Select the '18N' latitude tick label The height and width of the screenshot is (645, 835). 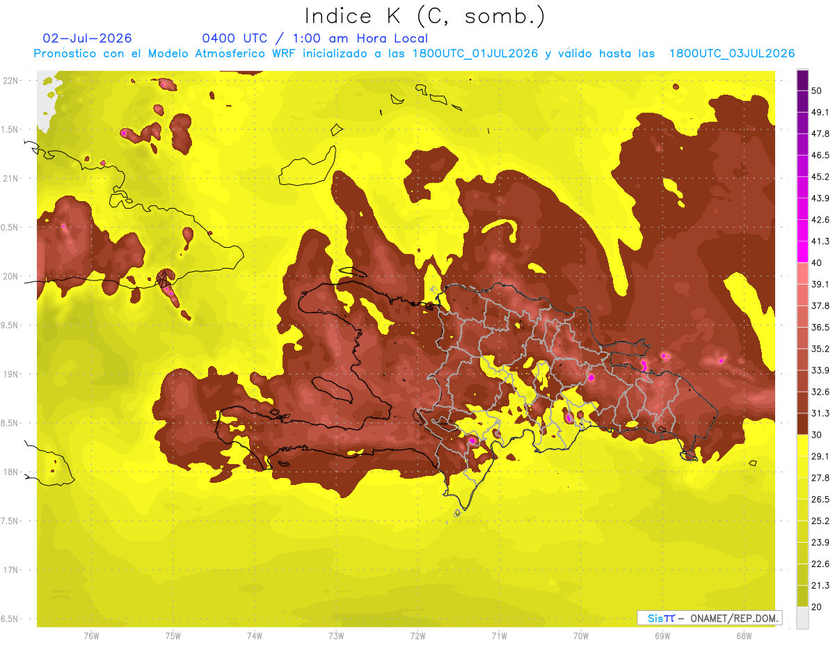[10, 472]
